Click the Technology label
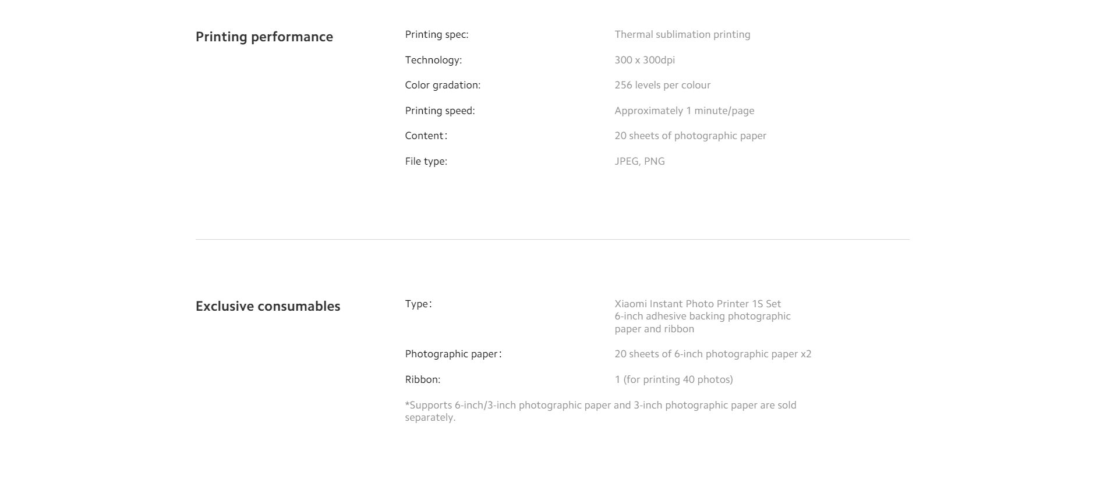The width and height of the screenshot is (1100, 483). click(x=434, y=60)
